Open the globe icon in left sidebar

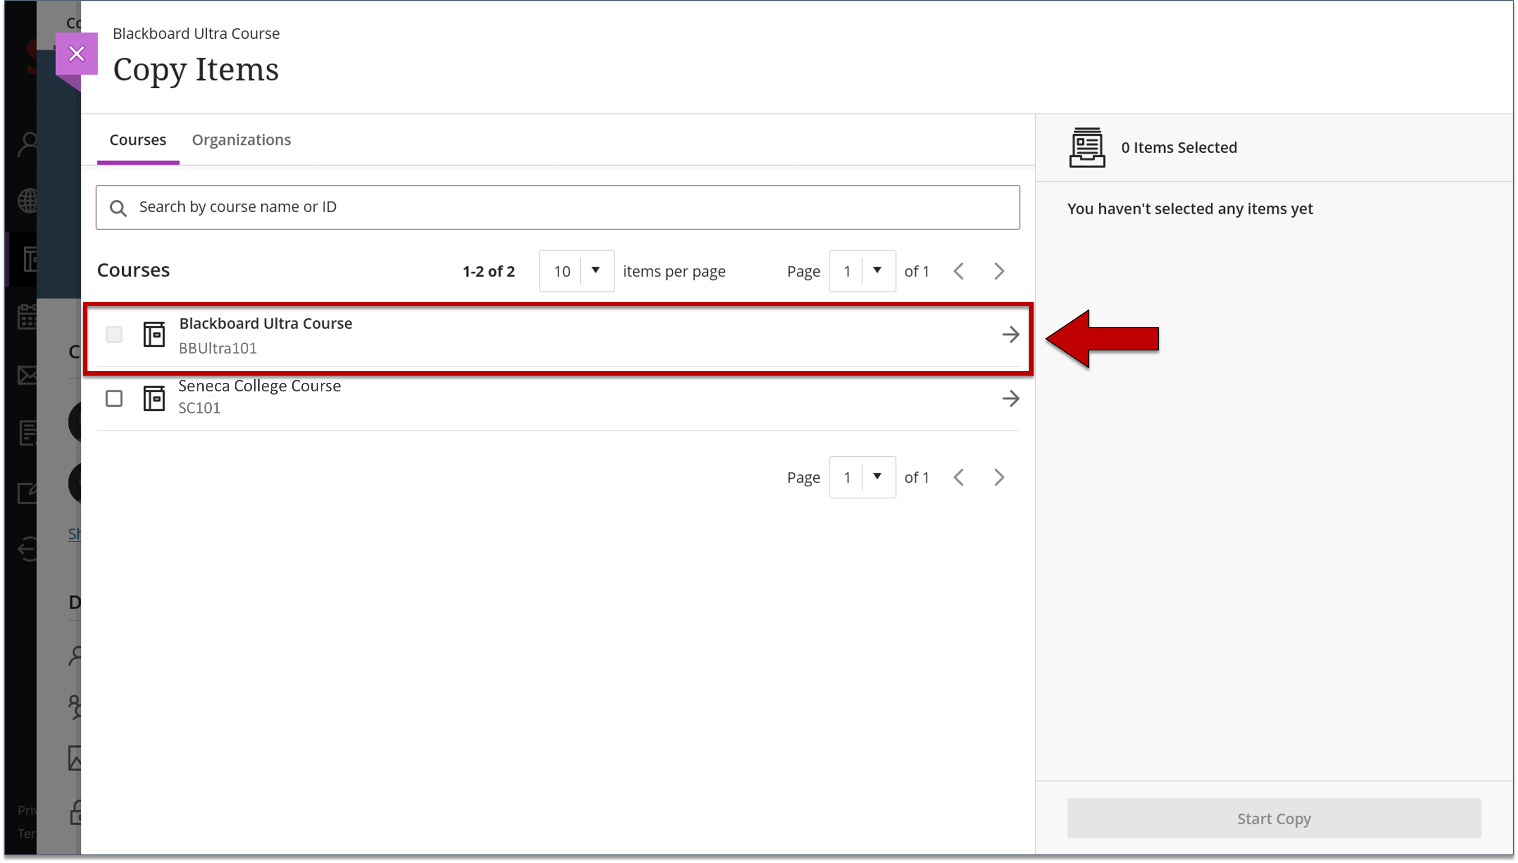[27, 201]
